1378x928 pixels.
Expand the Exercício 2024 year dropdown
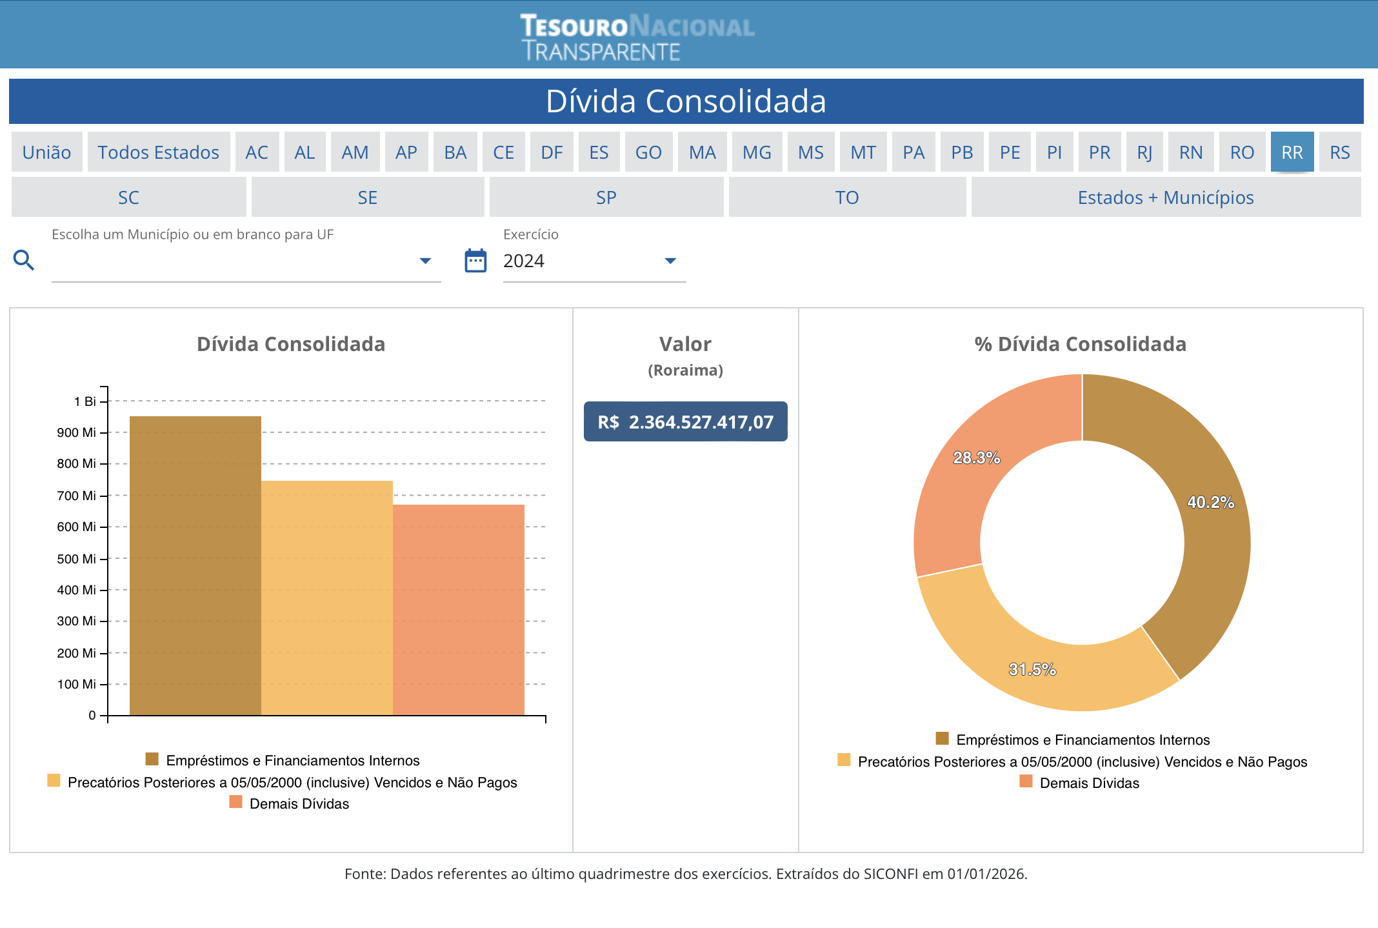670,261
